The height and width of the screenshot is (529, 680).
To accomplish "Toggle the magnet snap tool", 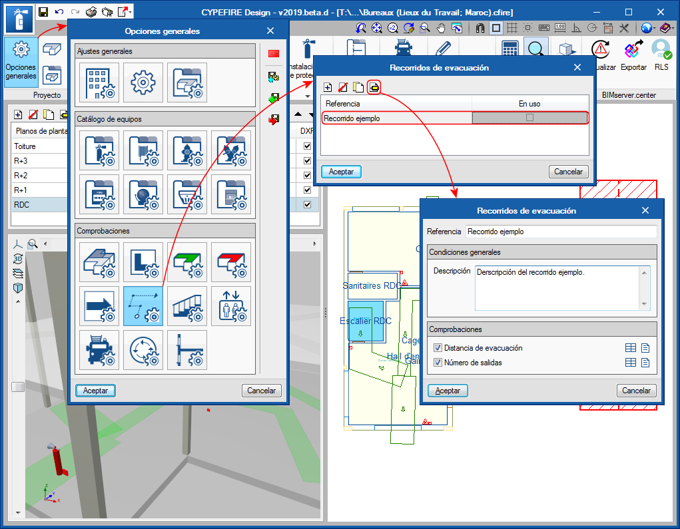I will point(480,28).
